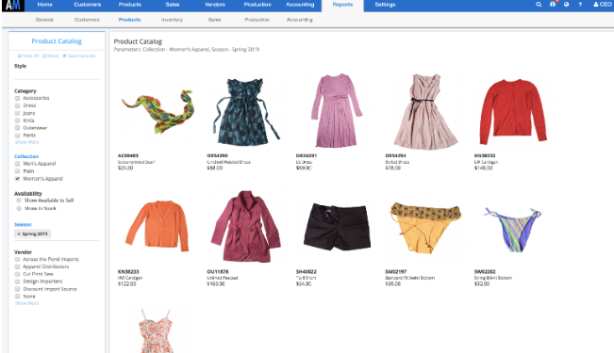
Task: Check the Apparel Distributors vendor
Action: (17, 266)
